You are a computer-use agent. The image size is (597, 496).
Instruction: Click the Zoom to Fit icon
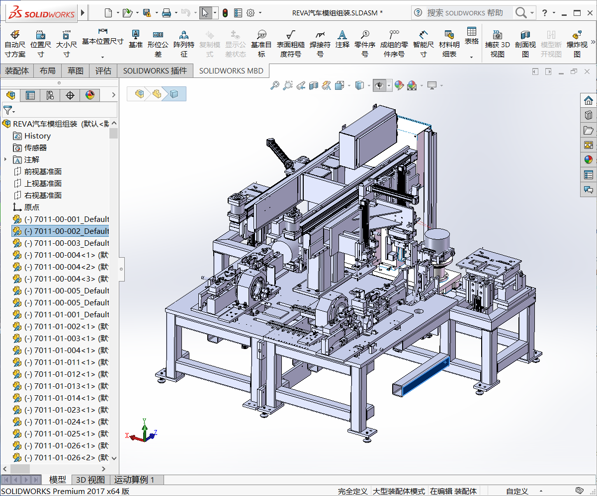(275, 85)
